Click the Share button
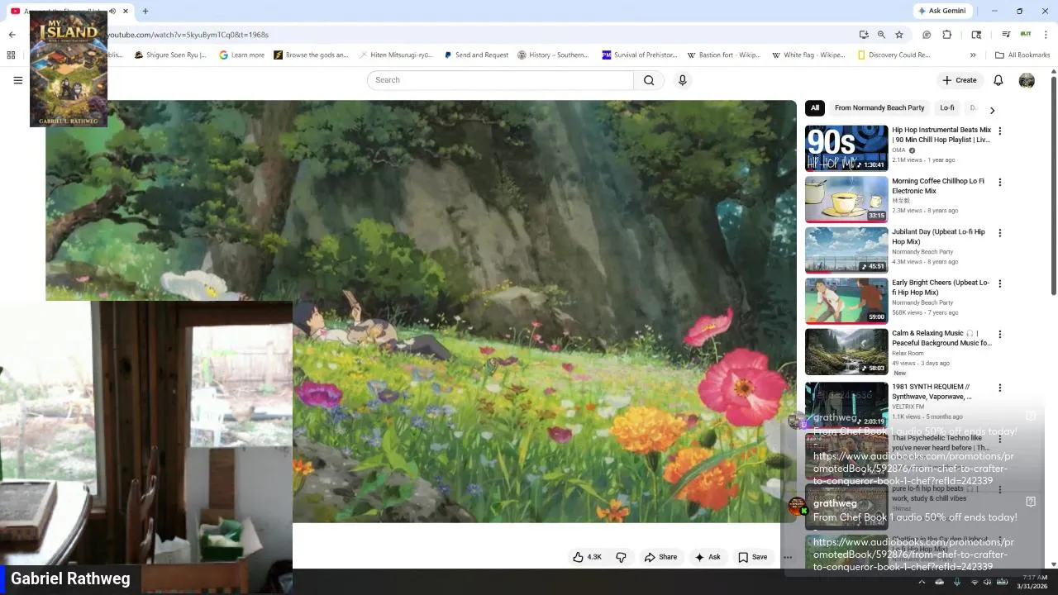This screenshot has height=595, width=1058. click(x=660, y=557)
